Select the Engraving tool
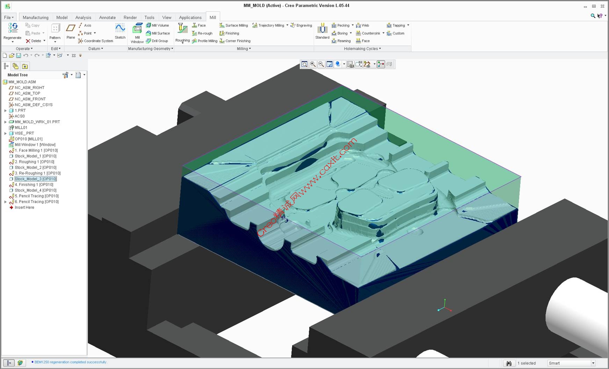Image resolution: width=609 pixels, height=369 pixels. click(x=301, y=25)
